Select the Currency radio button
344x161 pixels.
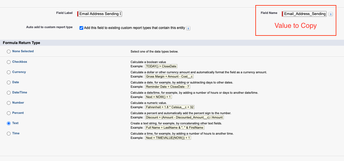[9, 72]
